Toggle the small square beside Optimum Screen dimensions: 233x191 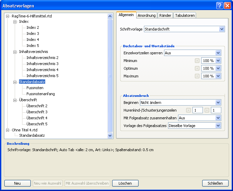197,68
